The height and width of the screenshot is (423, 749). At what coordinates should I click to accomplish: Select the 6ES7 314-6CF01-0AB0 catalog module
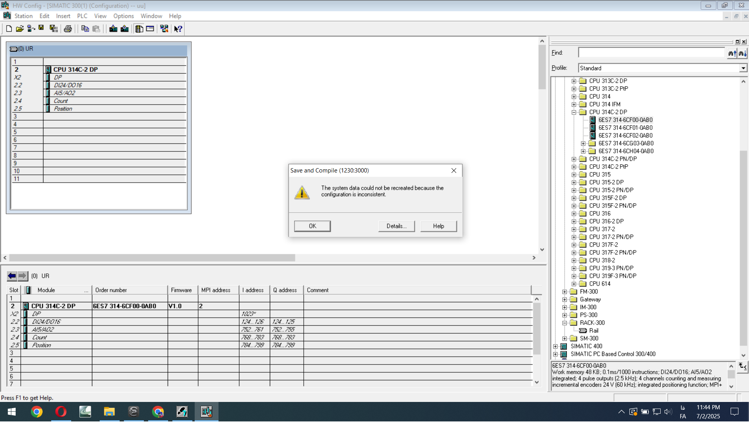(625, 128)
